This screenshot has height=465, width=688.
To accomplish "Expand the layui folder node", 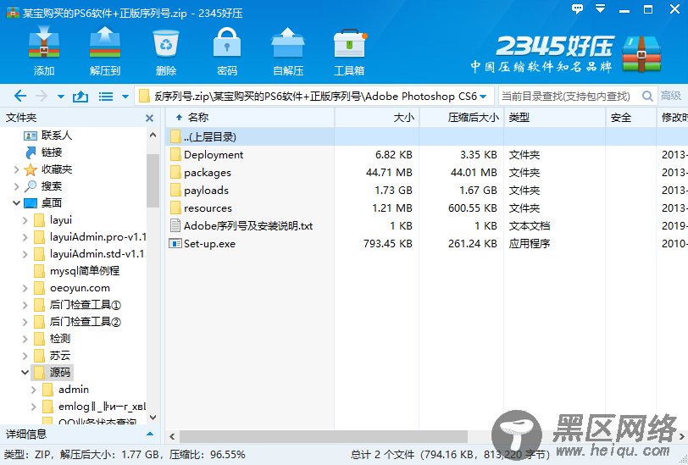I will 25,220.
